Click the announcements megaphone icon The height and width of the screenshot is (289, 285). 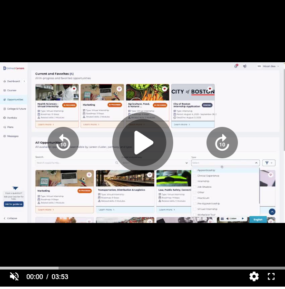(245, 66)
